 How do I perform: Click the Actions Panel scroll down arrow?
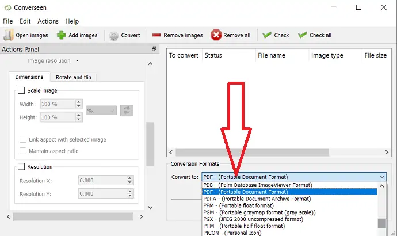click(x=150, y=208)
